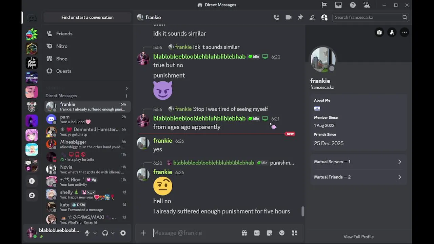434x244 pixels.
Task: Open the apps launcher icon
Action: click(294, 233)
